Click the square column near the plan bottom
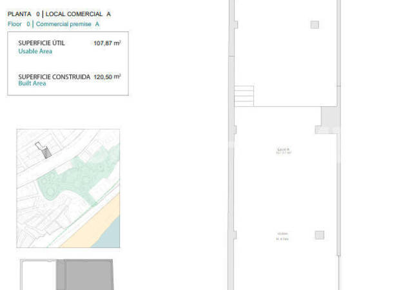This screenshot has width=419, height=290. tap(319, 235)
